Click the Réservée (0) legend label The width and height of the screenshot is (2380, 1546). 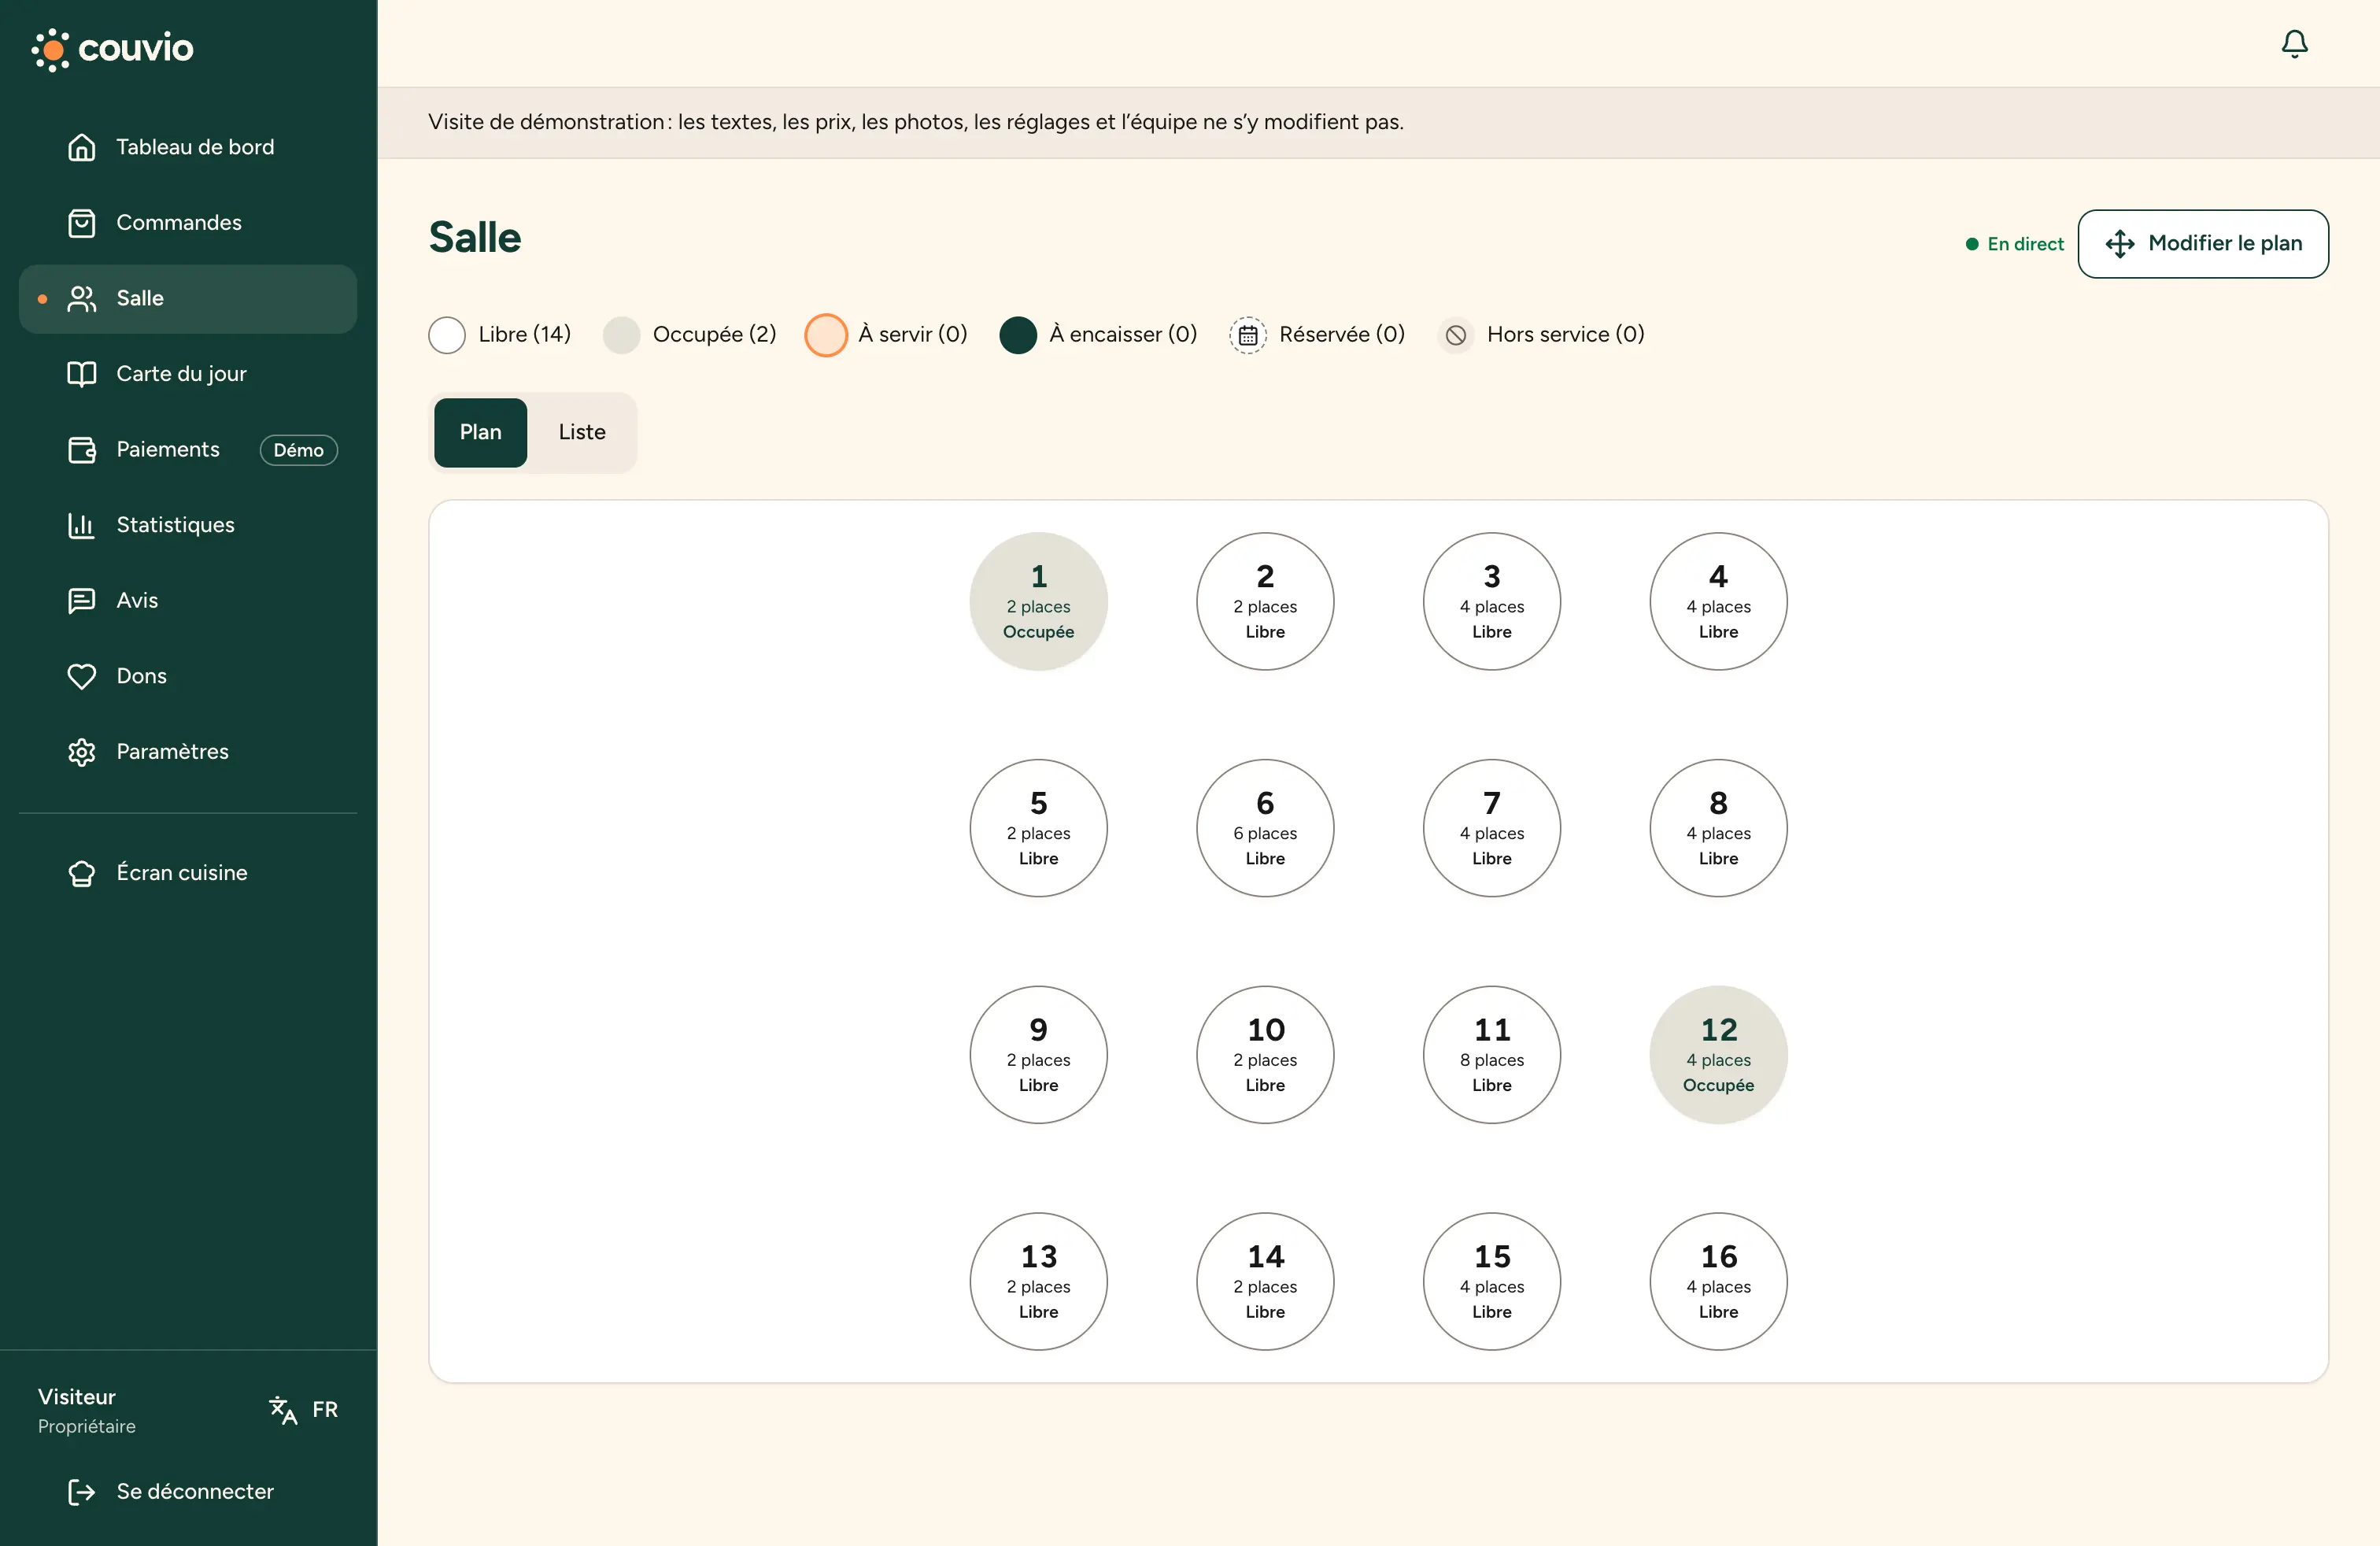coord(1342,335)
